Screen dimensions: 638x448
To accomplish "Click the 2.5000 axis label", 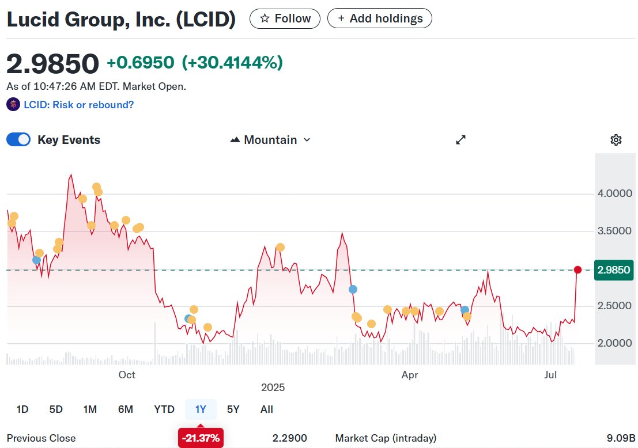I will pos(615,306).
